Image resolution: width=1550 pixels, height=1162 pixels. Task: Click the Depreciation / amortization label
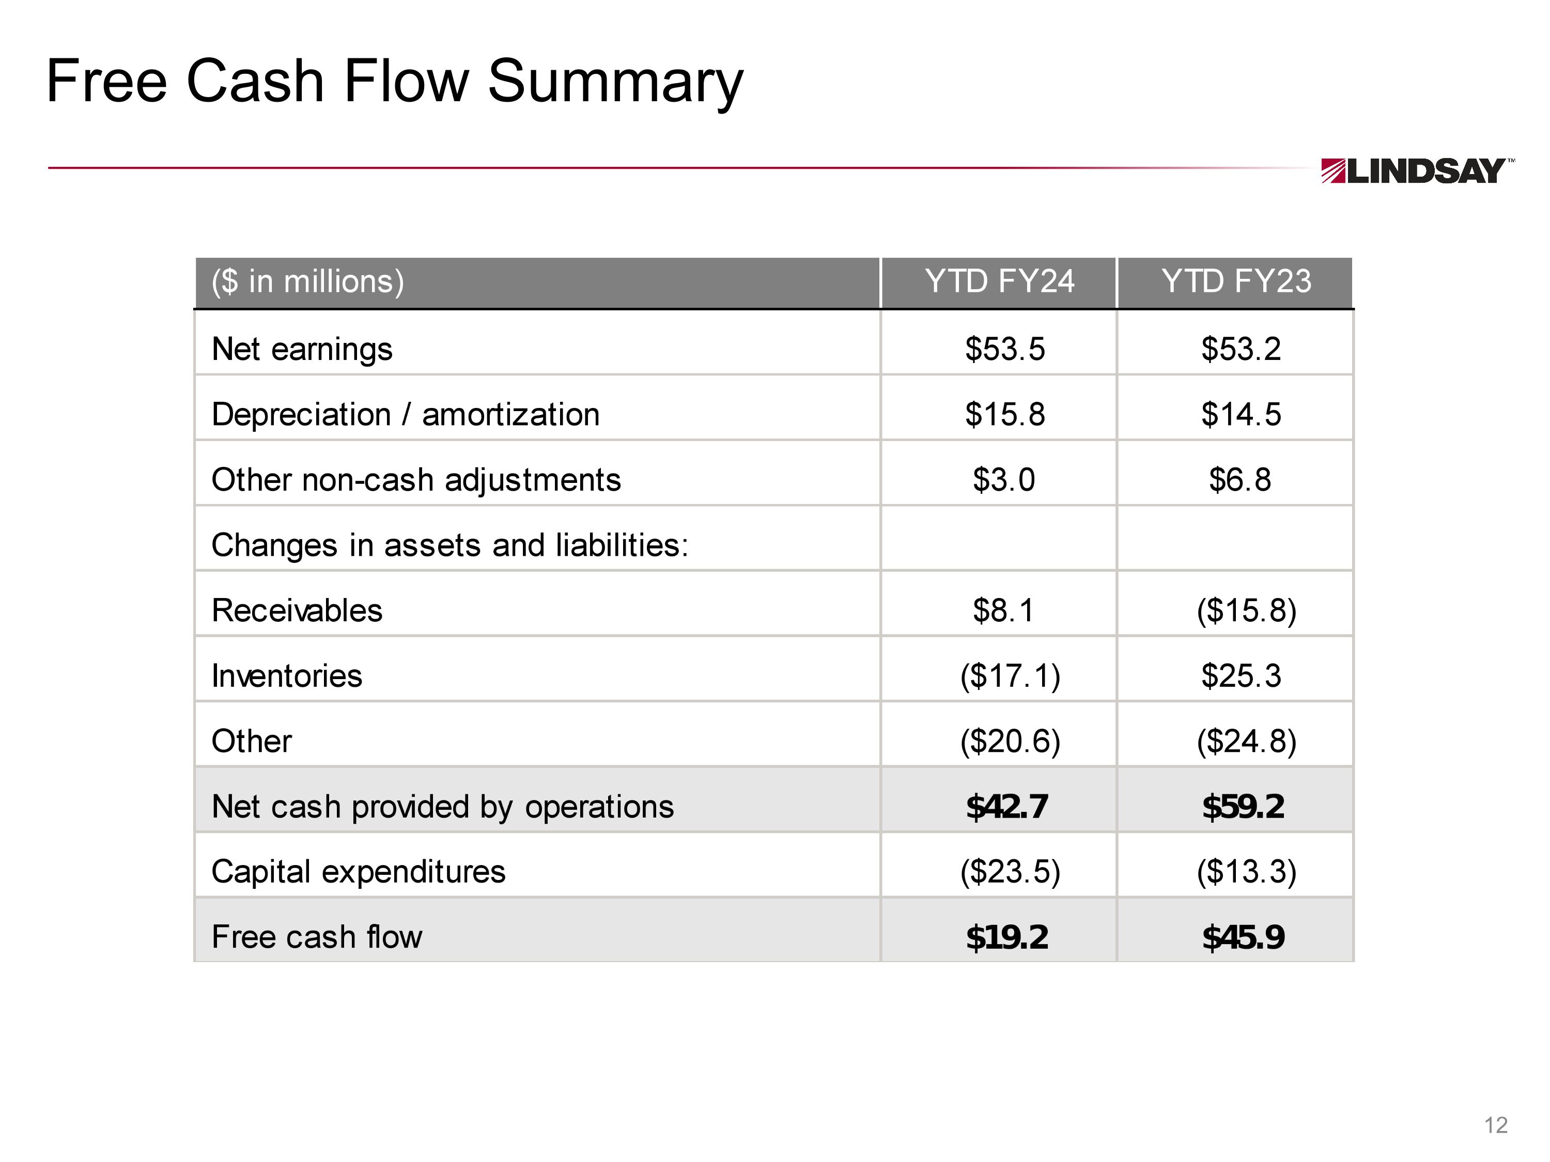tap(405, 414)
